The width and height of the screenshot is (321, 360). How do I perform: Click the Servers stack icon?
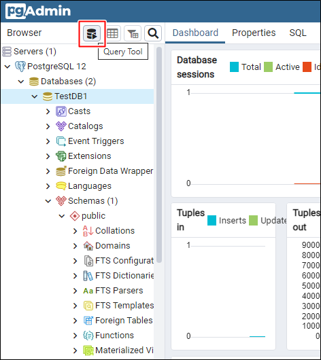click(7, 52)
